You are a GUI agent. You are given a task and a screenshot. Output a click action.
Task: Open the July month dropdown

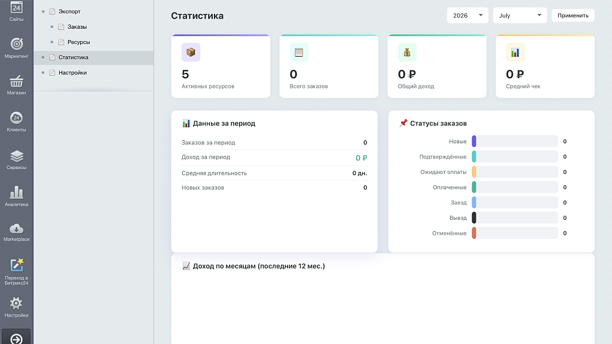(x=519, y=16)
